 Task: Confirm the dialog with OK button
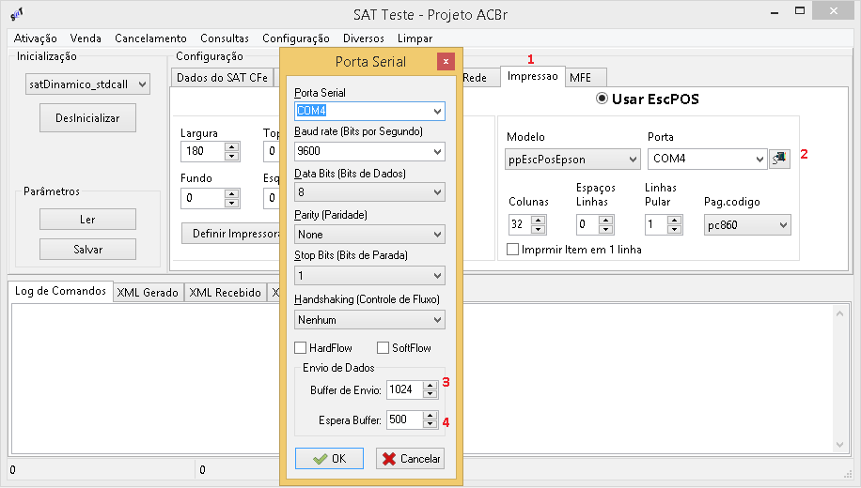pyautogui.click(x=329, y=458)
